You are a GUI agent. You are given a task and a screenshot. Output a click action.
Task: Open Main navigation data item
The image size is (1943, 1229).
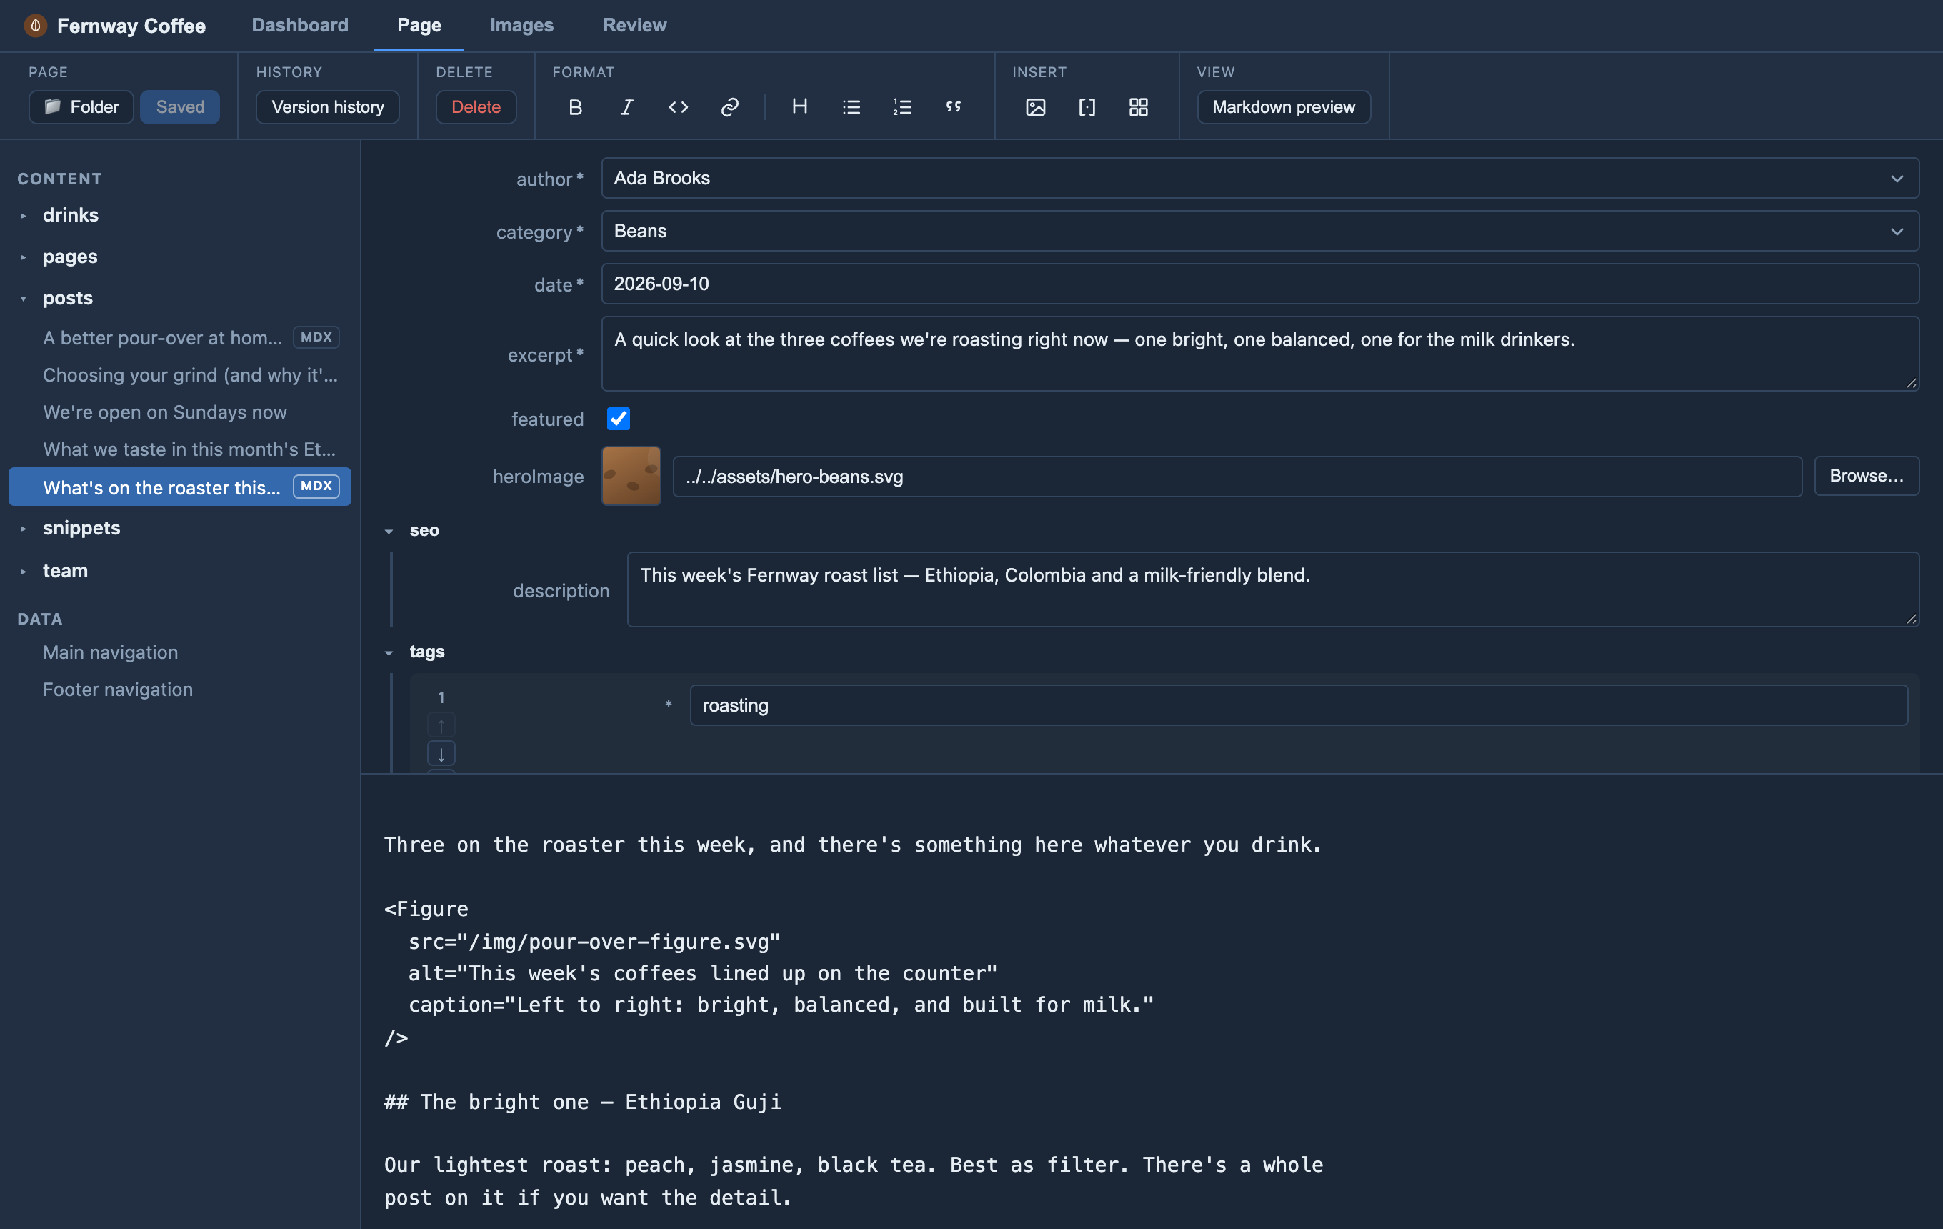pyautogui.click(x=111, y=652)
